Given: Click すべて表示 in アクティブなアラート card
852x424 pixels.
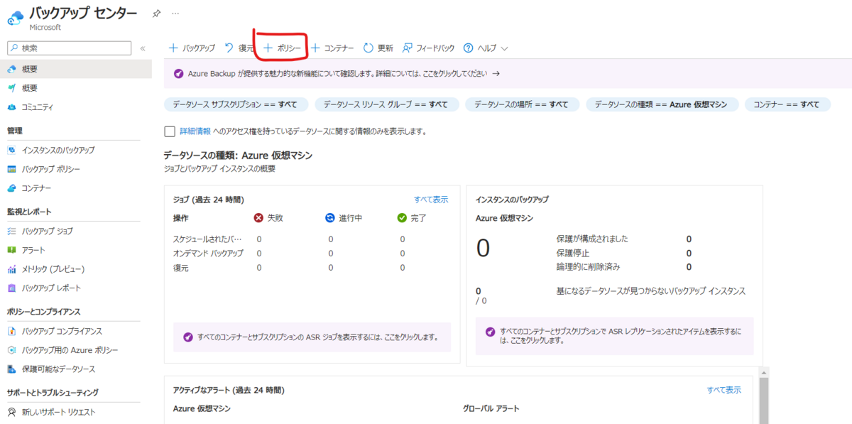Looking at the screenshot, I should pos(723,390).
